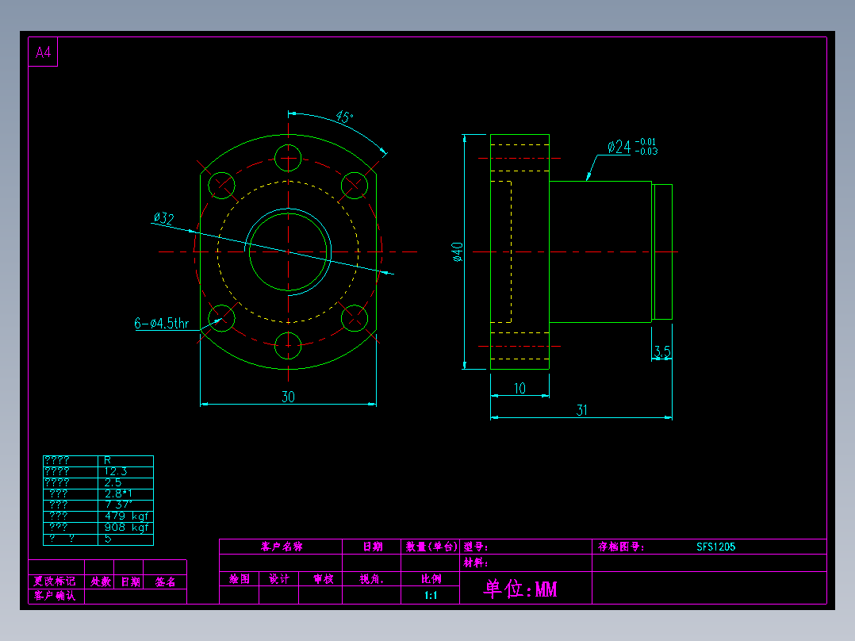The image size is (855, 641).
Task: Select the 单位:MM unit note
Action: click(520, 589)
